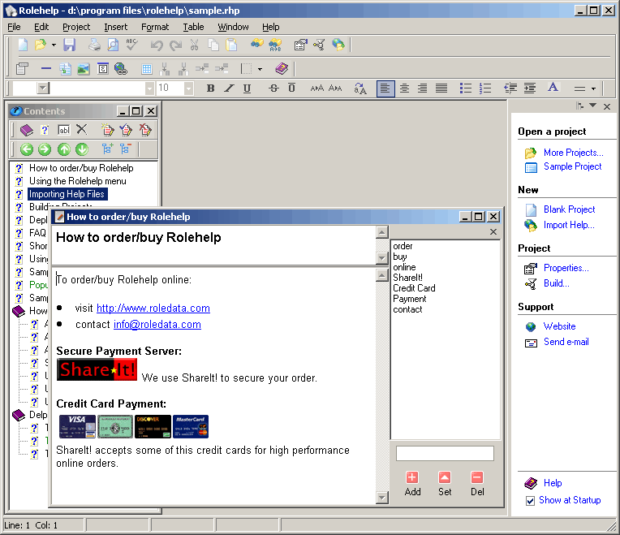Click the italic formatting button
Screen dimensions: 620x535
(x=229, y=88)
